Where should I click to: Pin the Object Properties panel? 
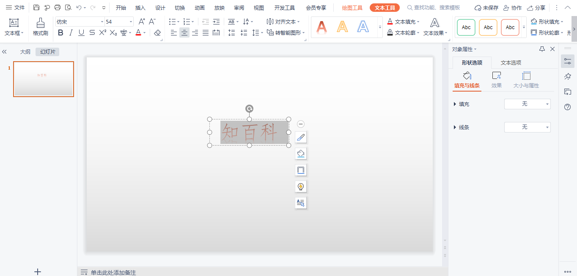[x=542, y=49]
